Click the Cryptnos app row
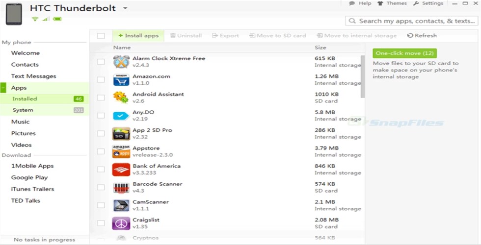Viewport: 481px width, 245px height. point(227,238)
